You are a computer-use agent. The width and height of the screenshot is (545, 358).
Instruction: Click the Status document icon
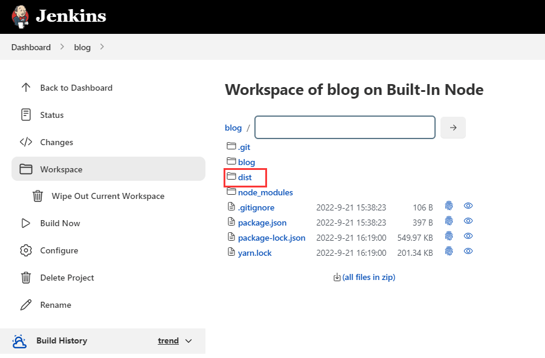coord(26,114)
